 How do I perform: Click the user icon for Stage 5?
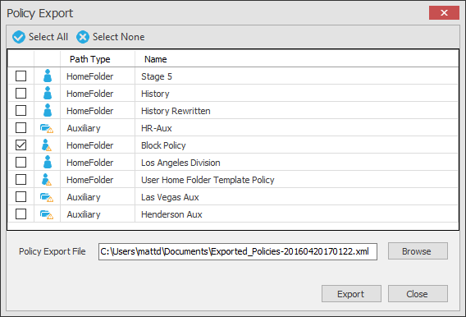coord(48,76)
